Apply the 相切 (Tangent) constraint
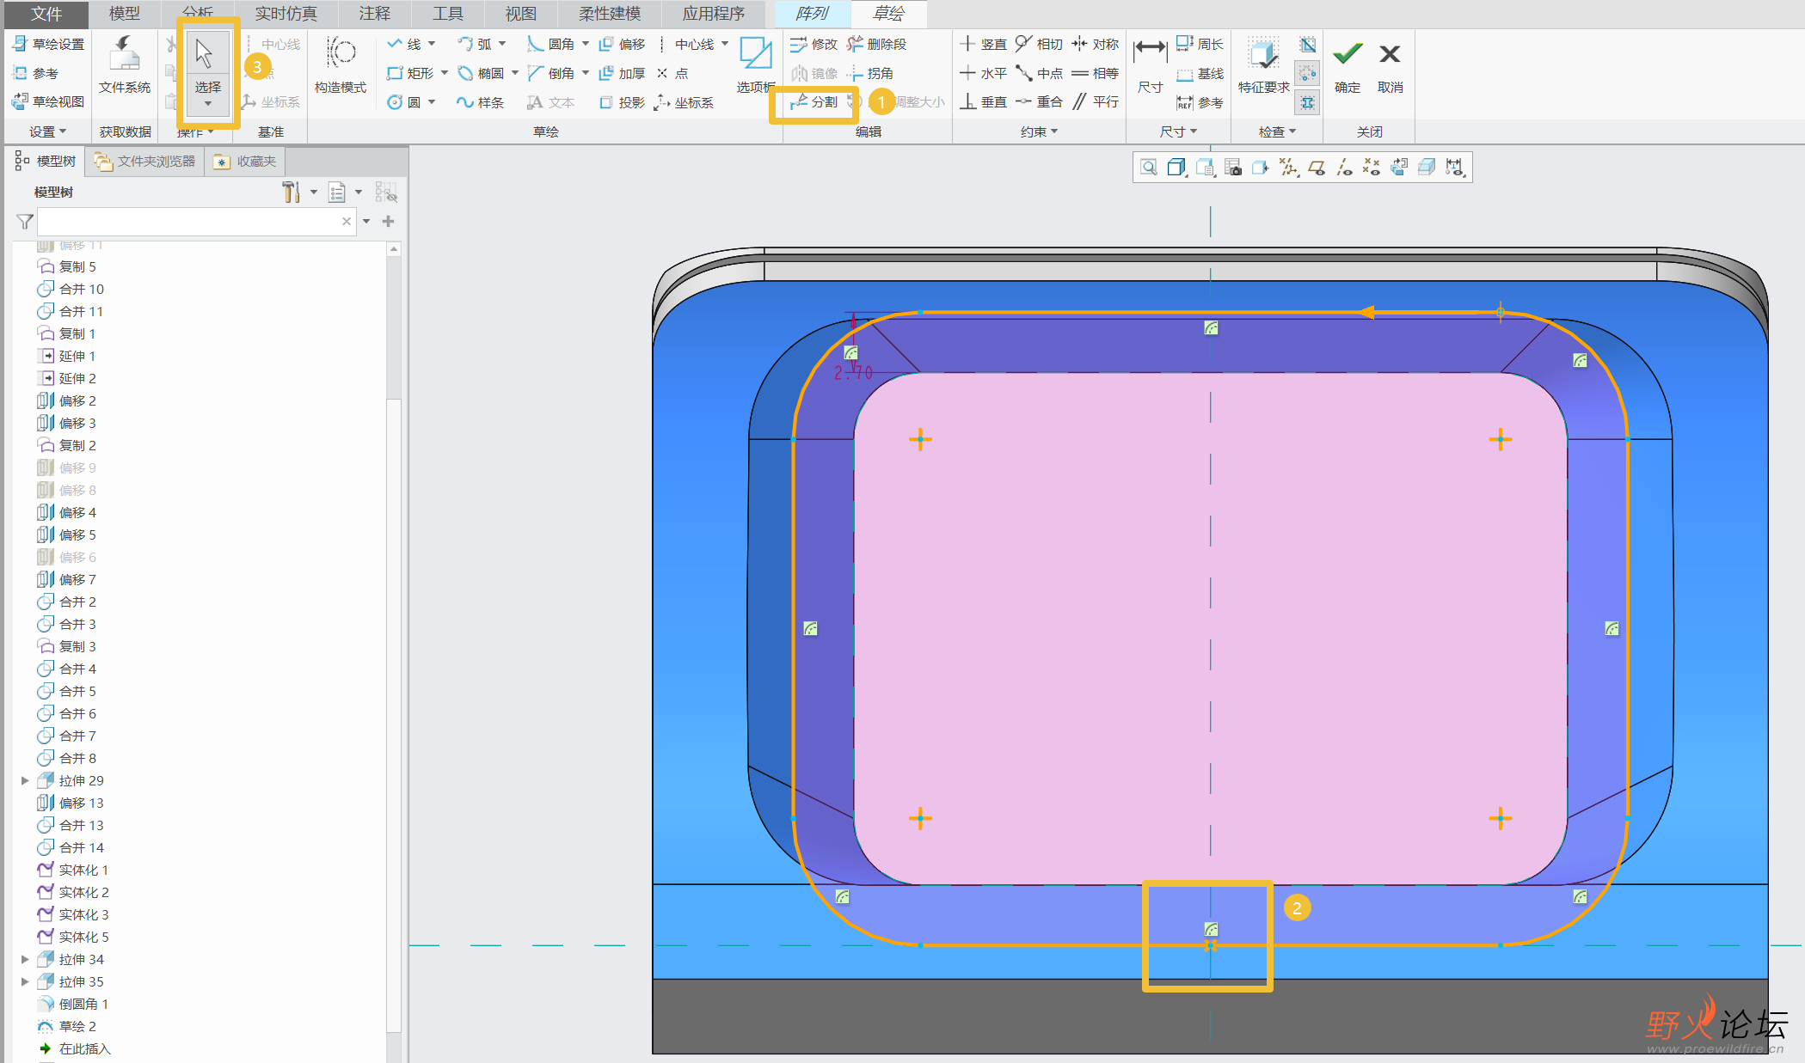The width and height of the screenshot is (1805, 1063). point(1039,44)
